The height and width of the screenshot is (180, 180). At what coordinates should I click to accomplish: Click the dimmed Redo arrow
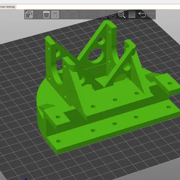point(151,14)
